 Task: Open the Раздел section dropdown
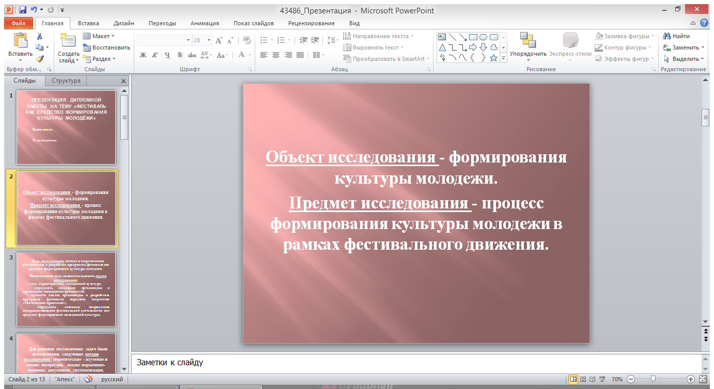99,59
